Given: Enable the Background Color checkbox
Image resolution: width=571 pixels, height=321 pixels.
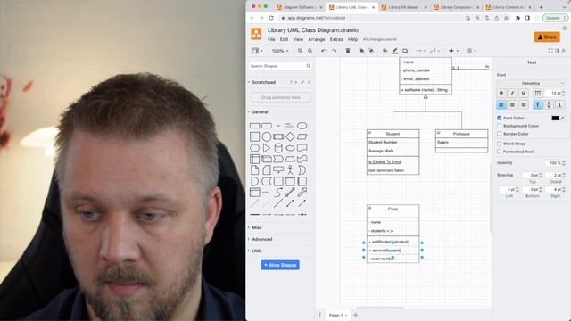Looking at the screenshot, I should [500, 126].
